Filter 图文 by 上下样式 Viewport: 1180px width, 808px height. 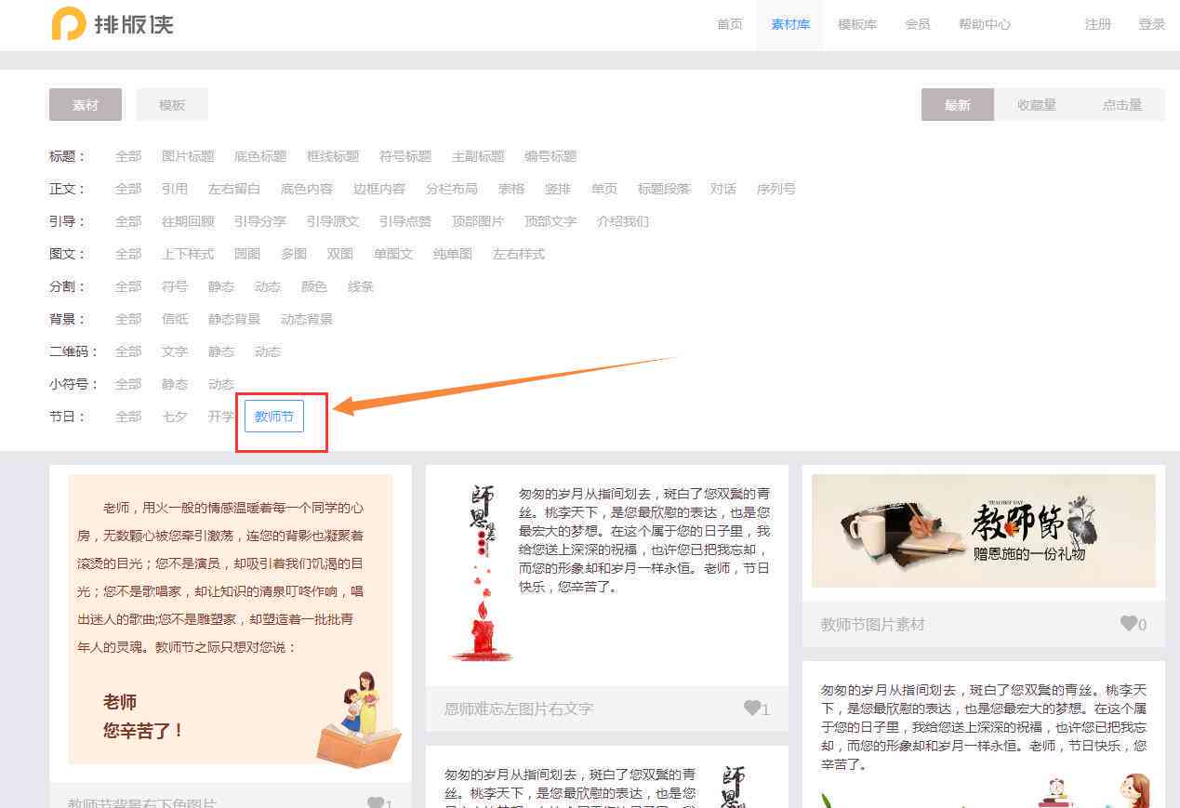pos(188,254)
